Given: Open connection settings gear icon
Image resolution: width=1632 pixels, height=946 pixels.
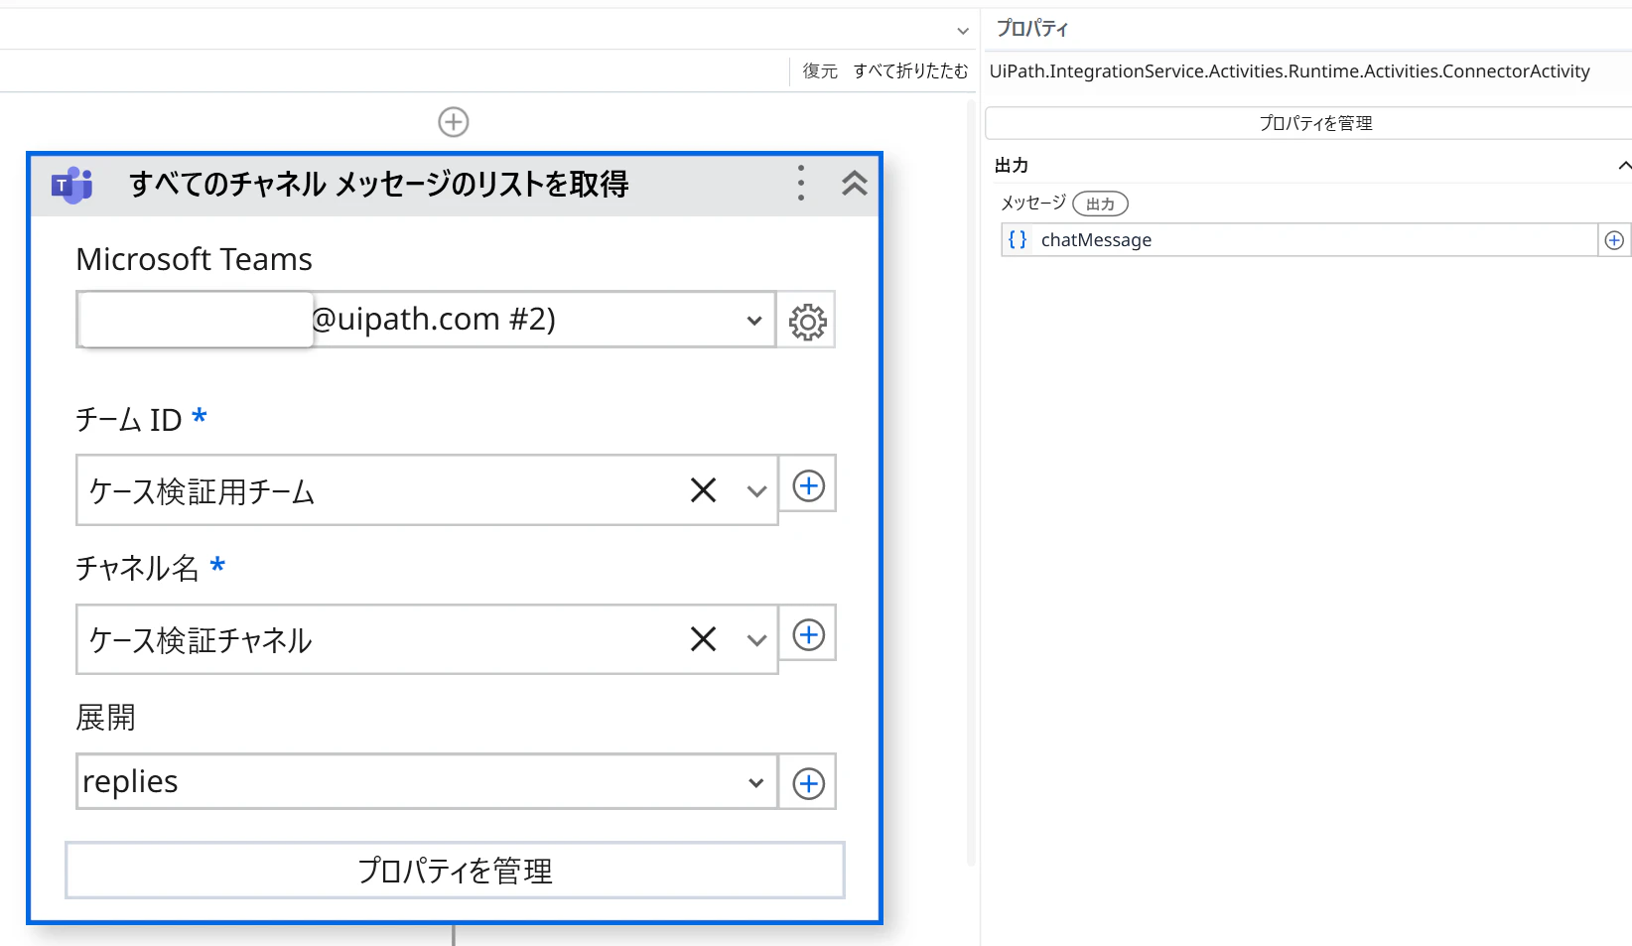Looking at the screenshot, I should pos(807,321).
